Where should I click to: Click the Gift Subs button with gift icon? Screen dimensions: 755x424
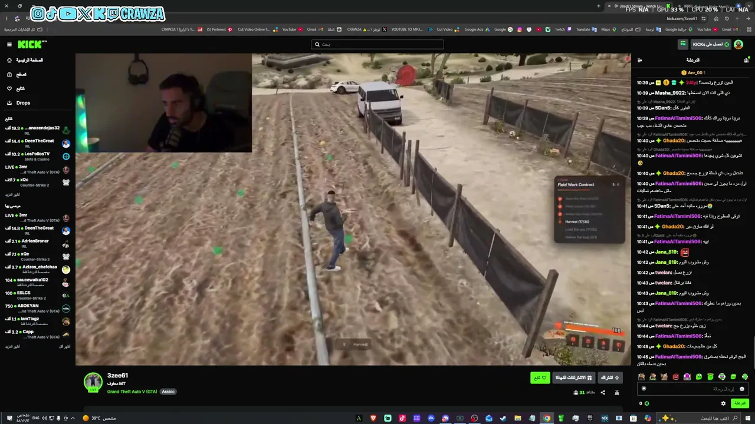click(574, 377)
